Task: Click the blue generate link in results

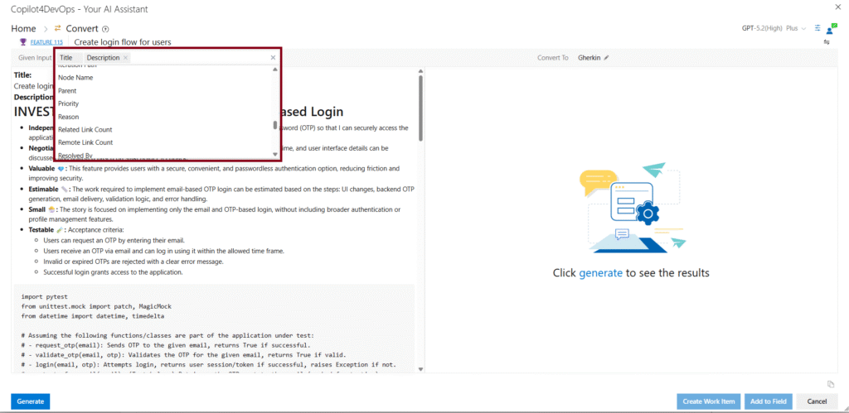Action: (x=600, y=273)
